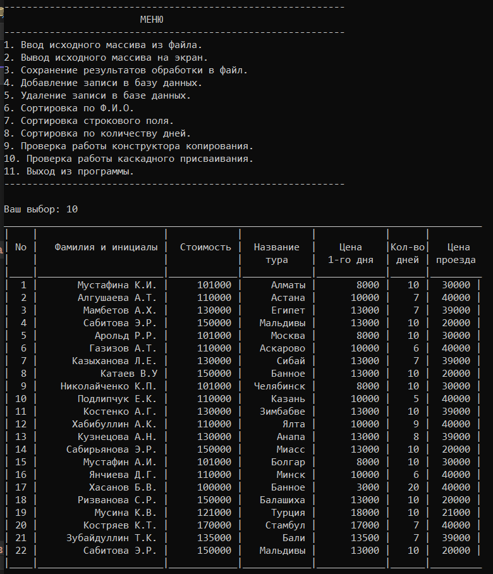Click tour name "Анапа"

291,437
